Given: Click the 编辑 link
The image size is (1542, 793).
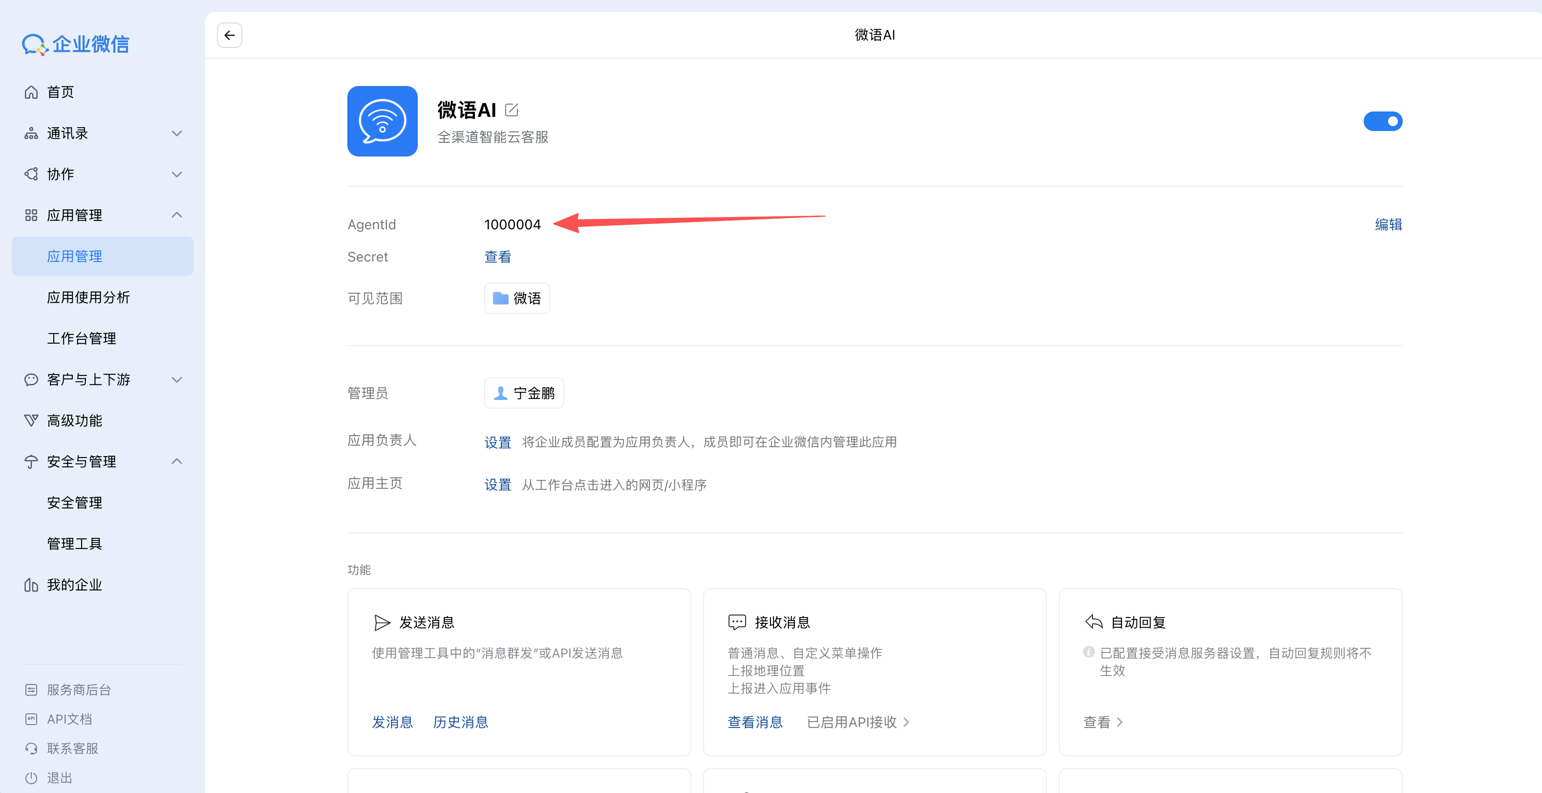Looking at the screenshot, I should [x=1388, y=224].
